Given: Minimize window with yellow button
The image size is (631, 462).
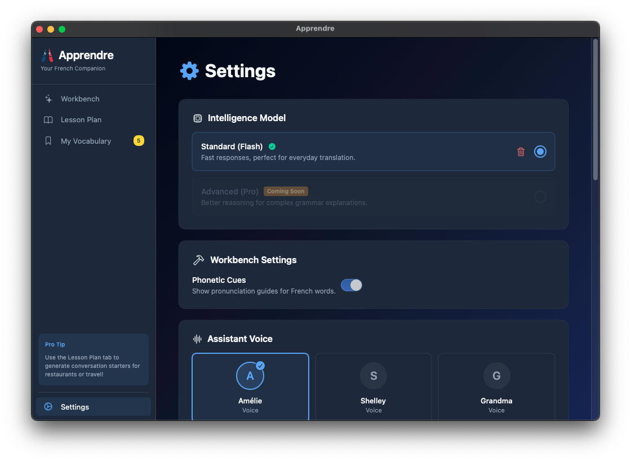Looking at the screenshot, I should 51,29.
